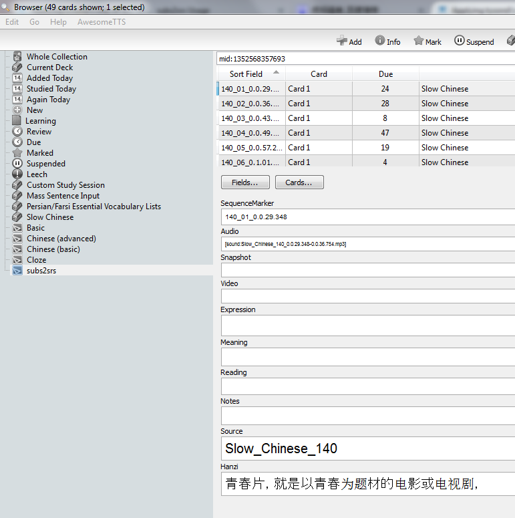Show Whole Collection in sidebar
515x518 pixels.
coord(56,57)
